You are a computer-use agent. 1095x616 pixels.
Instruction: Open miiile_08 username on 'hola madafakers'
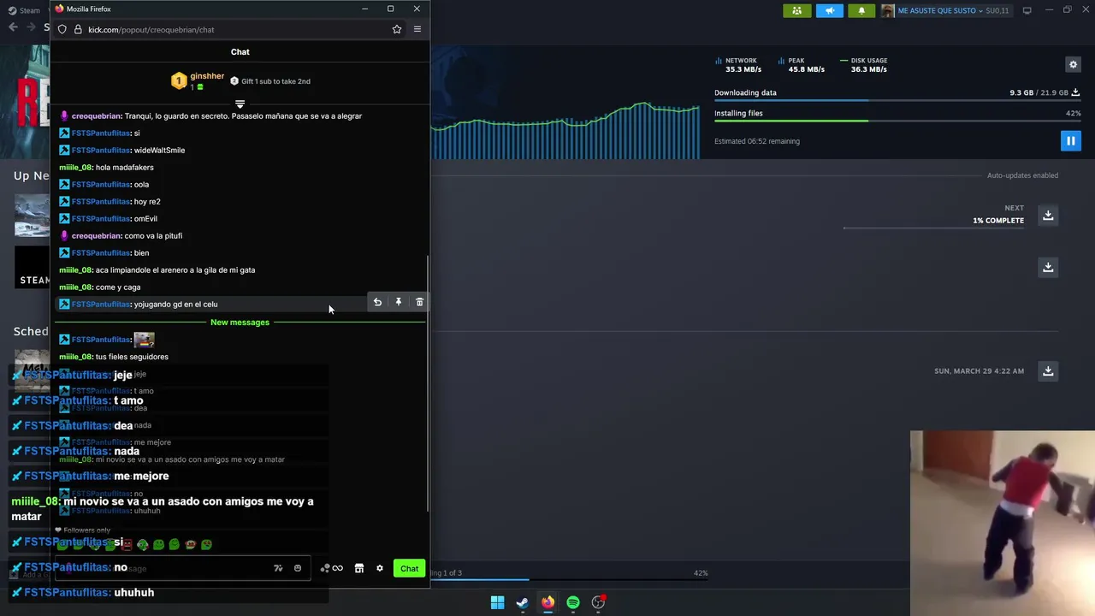click(x=75, y=167)
